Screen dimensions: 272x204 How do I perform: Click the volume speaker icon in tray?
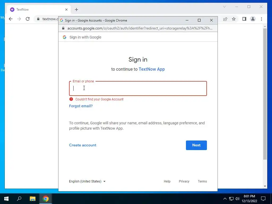pos(237,199)
